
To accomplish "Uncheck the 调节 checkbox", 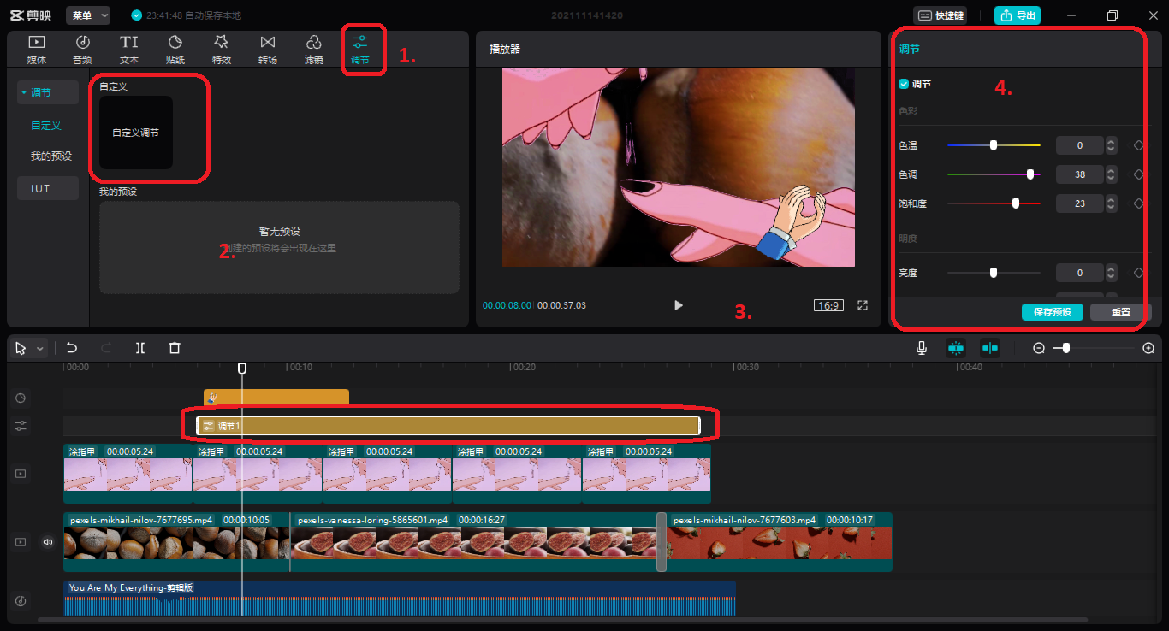I will [904, 84].
